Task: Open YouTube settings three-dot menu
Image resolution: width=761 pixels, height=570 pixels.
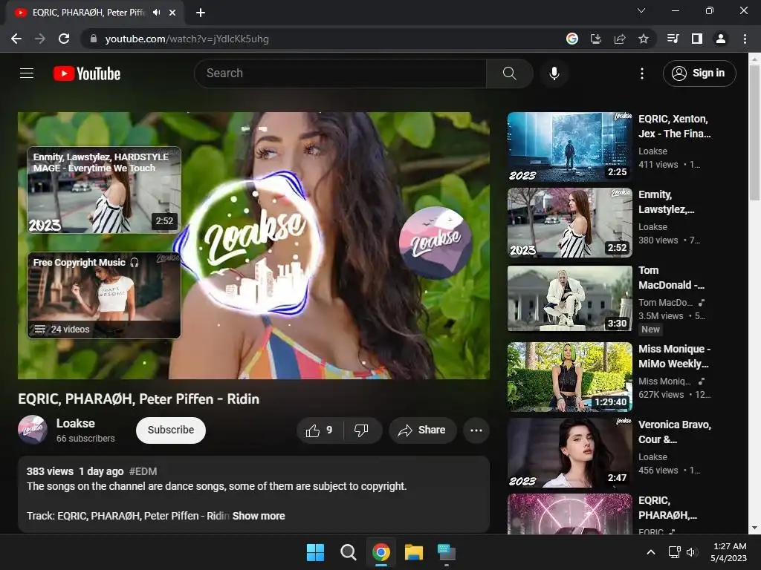Action: tap(641, 73)
